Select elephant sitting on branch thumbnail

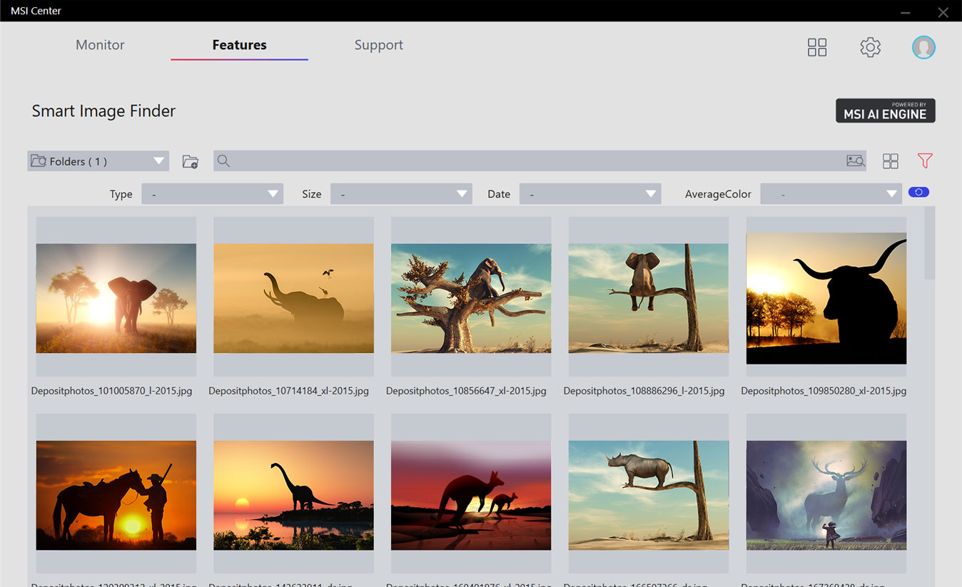649,298
